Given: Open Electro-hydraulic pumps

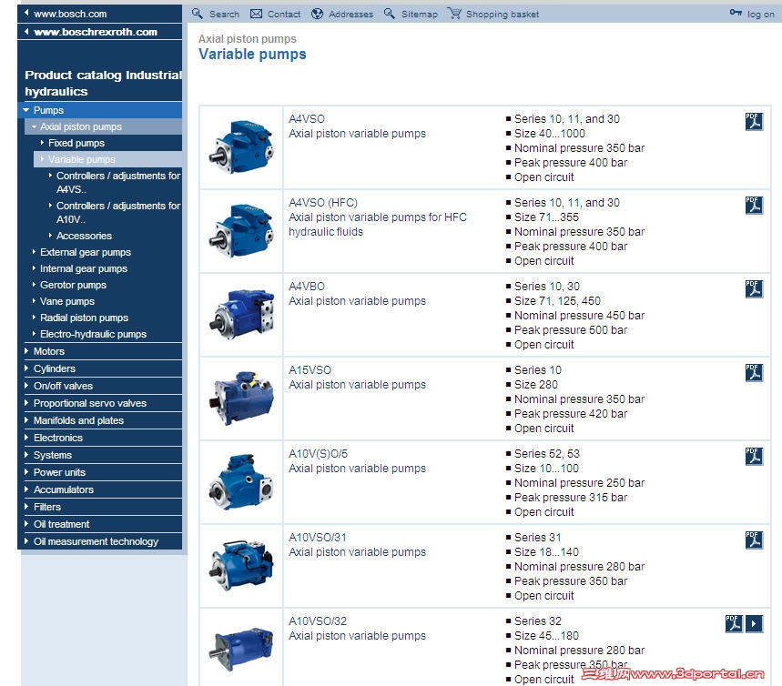Looking at the screenshot, I should click(93, 335).
